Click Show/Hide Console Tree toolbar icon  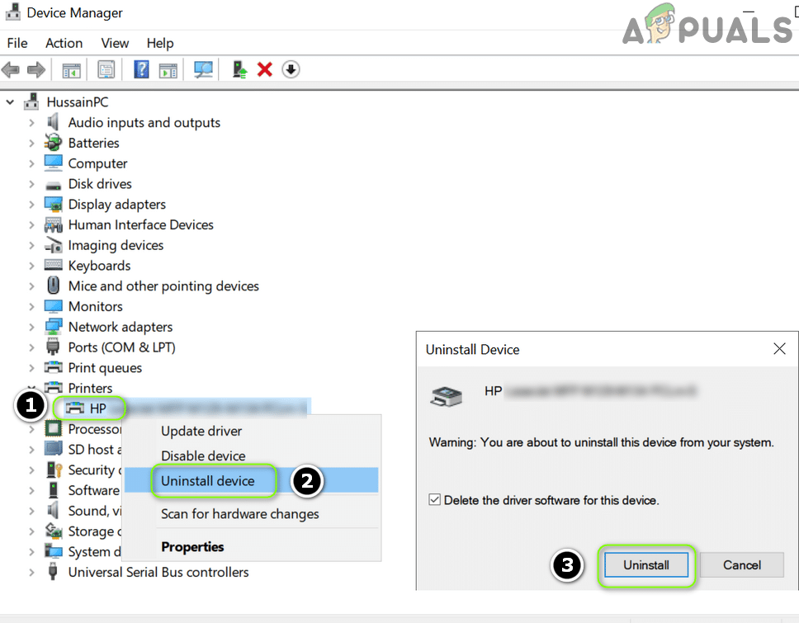click(71, 70)
